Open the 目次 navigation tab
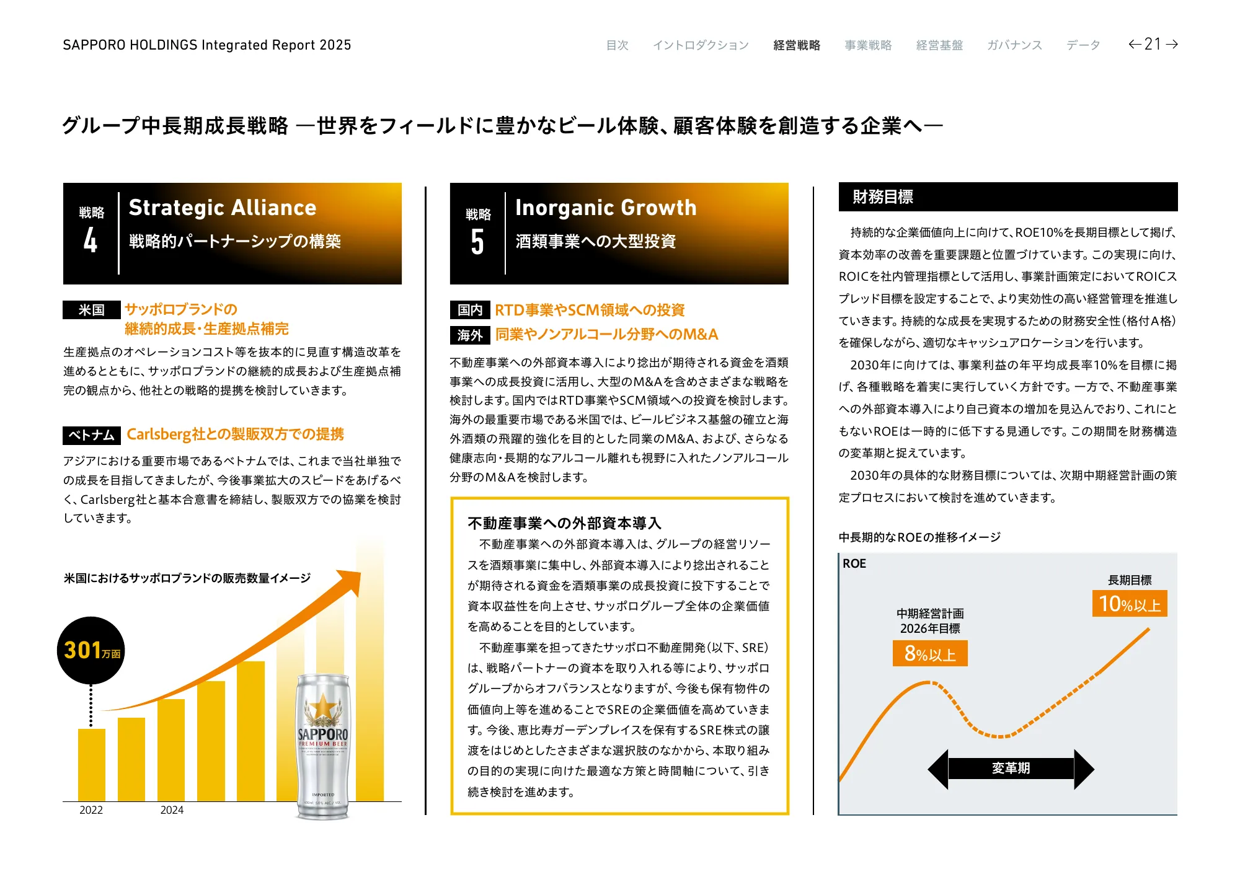 point(617,45)
